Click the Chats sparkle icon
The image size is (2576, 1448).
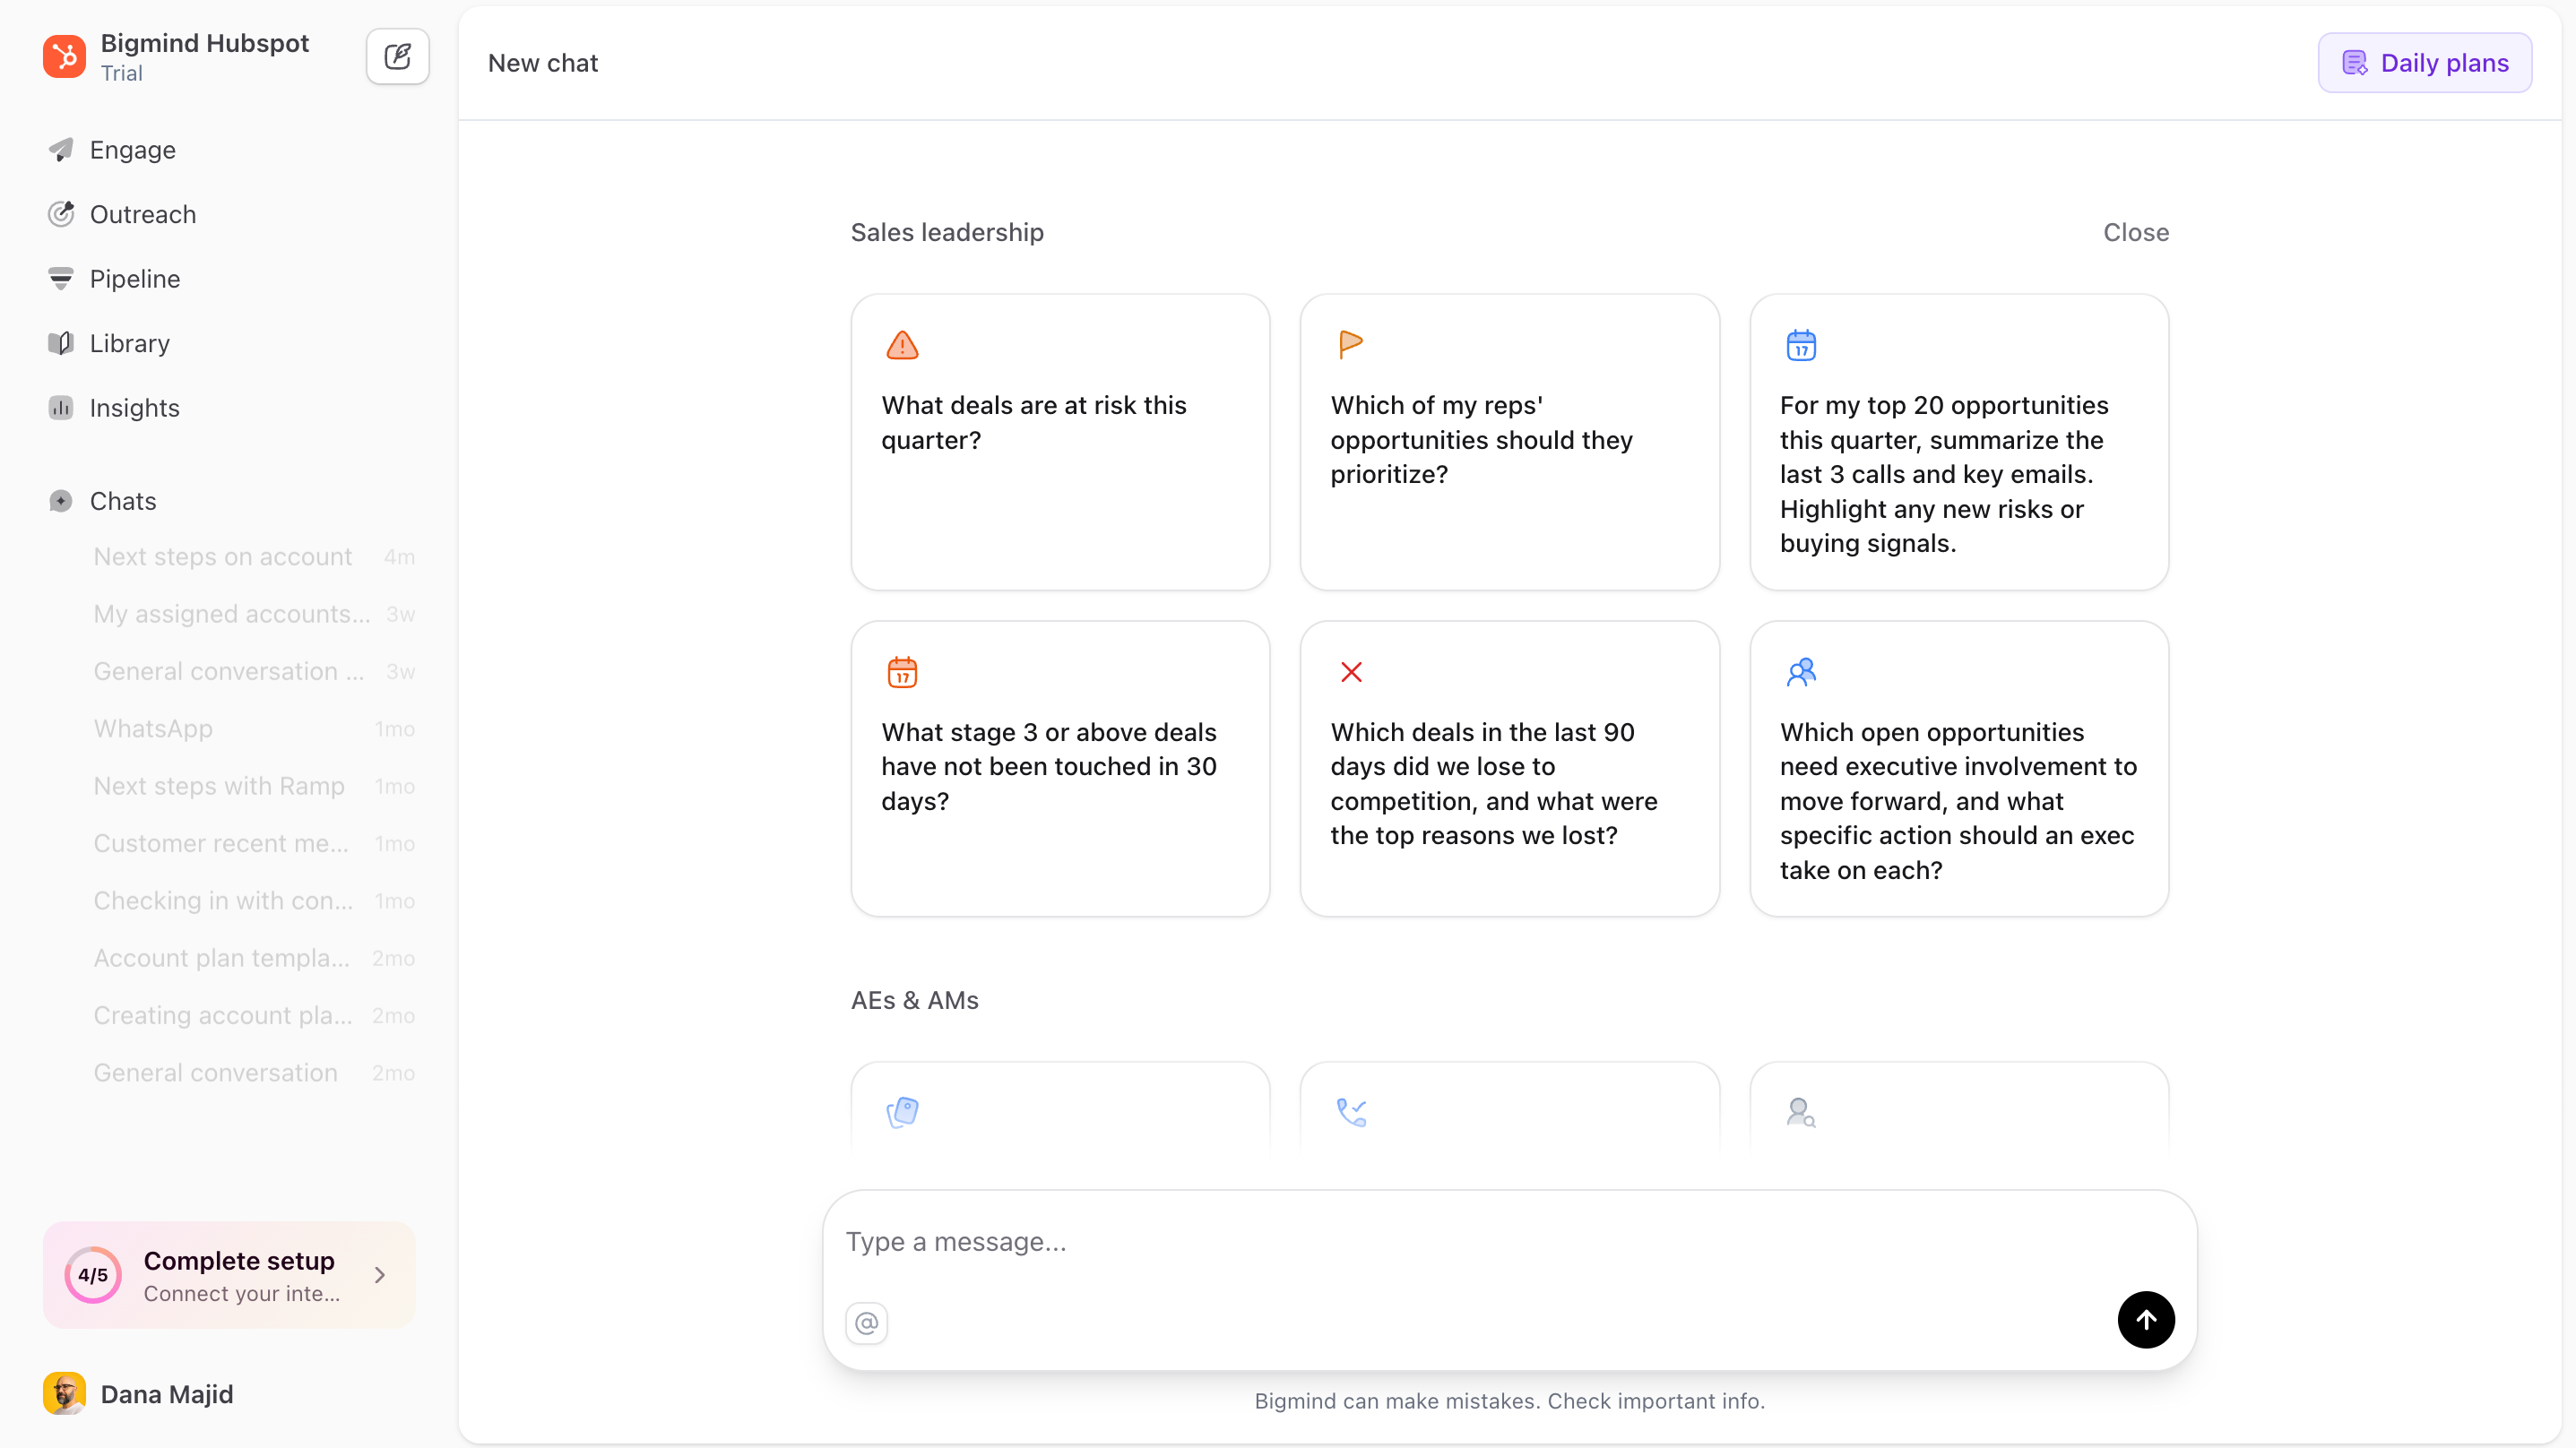(61, 501)
